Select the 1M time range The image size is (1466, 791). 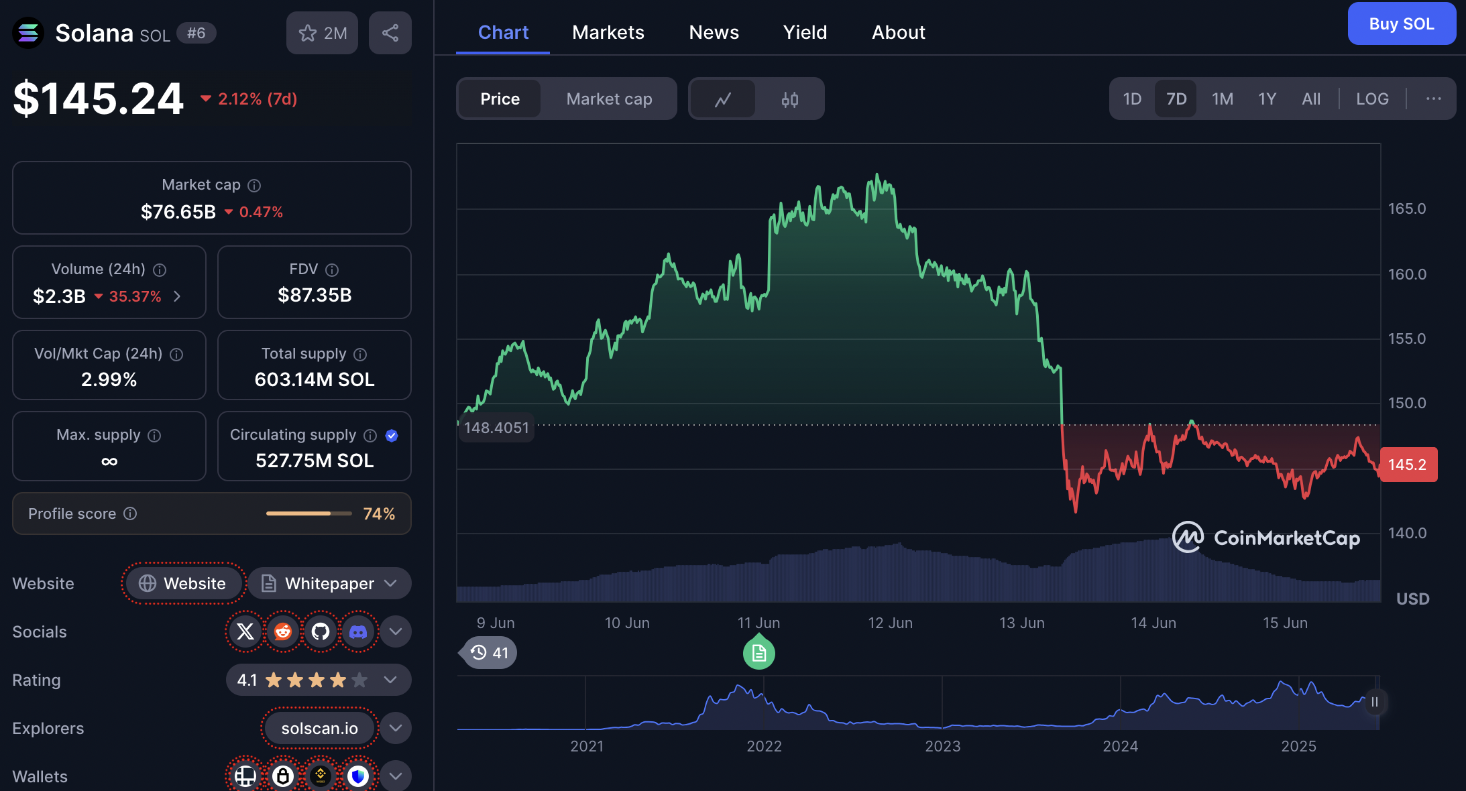tap(1222, 99)
